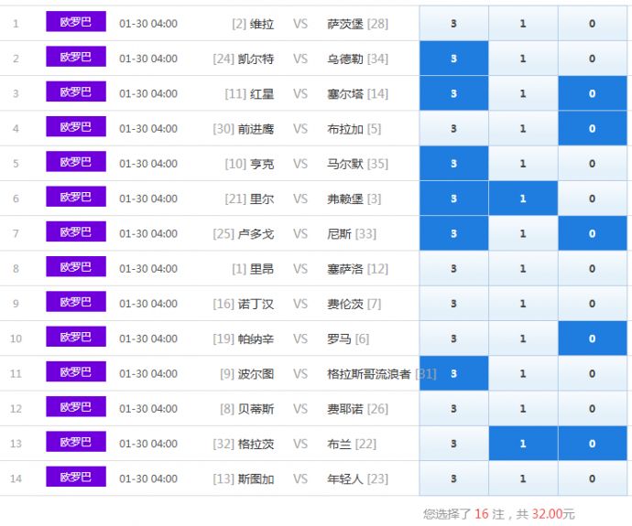The width and height of the screenshot is (632, 526).
Task: Toggle the draw 1 cell for 红星 vs 塞尔塔
Action: coord(523,93)
